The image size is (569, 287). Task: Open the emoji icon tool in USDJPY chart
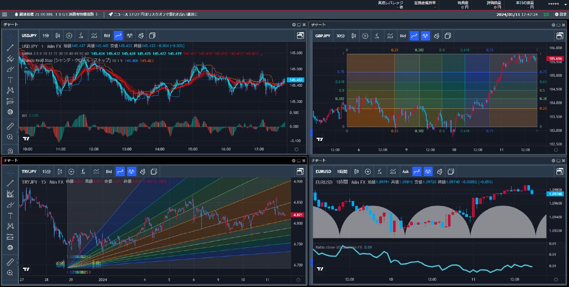coord(10,112)
